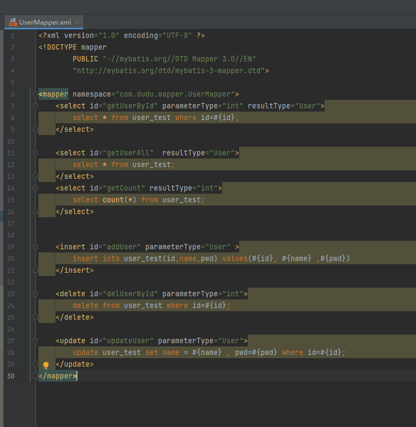416x427 pixels.
Task: Click the yellow lightbulb quick-fix icon
Action: click(x=46, y=365)
